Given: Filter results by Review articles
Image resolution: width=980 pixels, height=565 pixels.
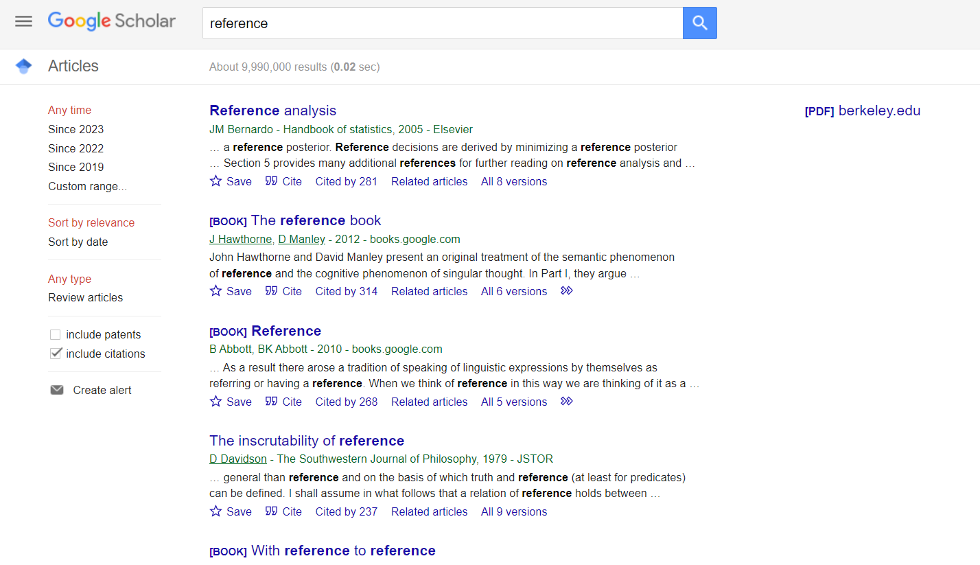Looking at the screenshot, I should [x=85, y=297].
